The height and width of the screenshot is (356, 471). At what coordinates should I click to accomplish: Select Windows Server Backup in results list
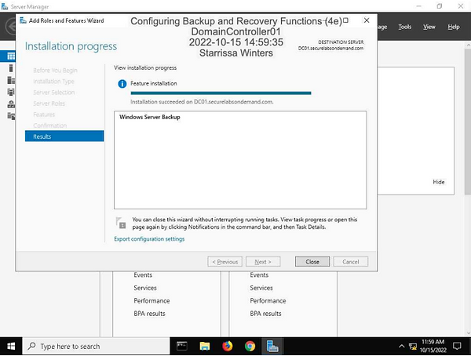(x=150, y=117)
